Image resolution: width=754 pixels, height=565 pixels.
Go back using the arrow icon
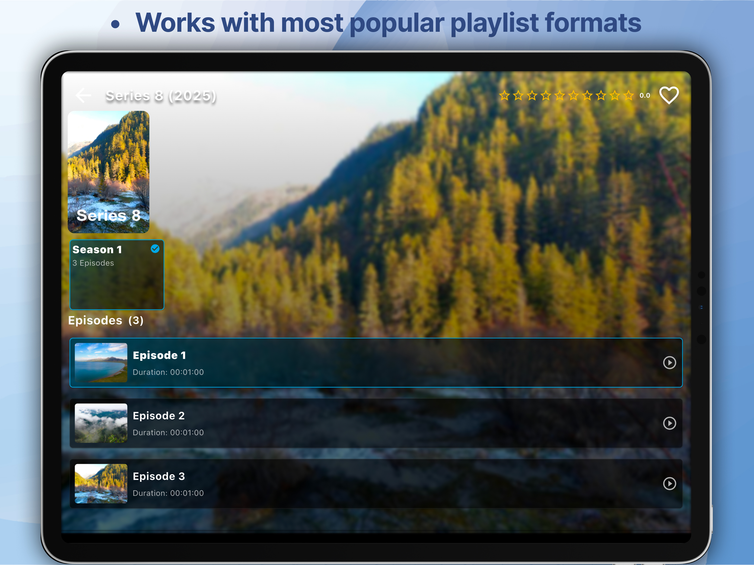tap(83, 95)
